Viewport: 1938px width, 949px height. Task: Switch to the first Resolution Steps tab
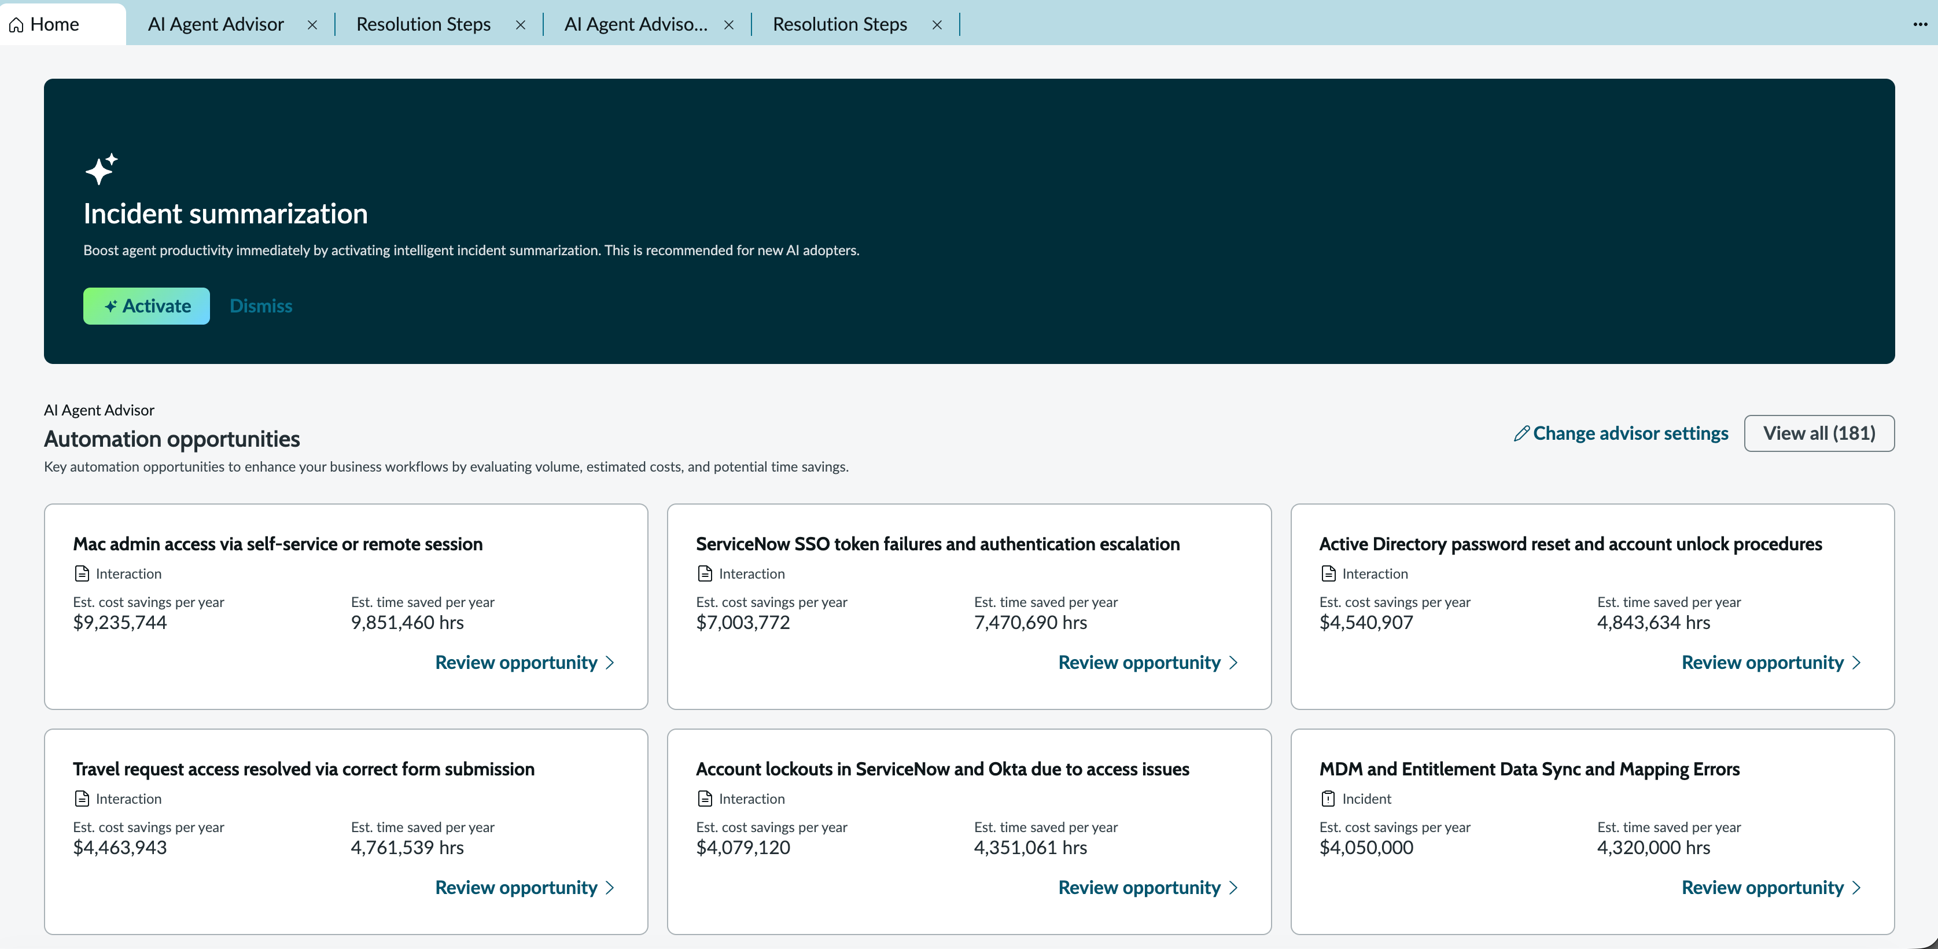pos(423,24)
